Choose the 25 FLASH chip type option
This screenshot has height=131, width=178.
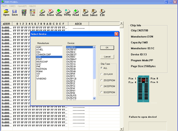coord(102,74)
